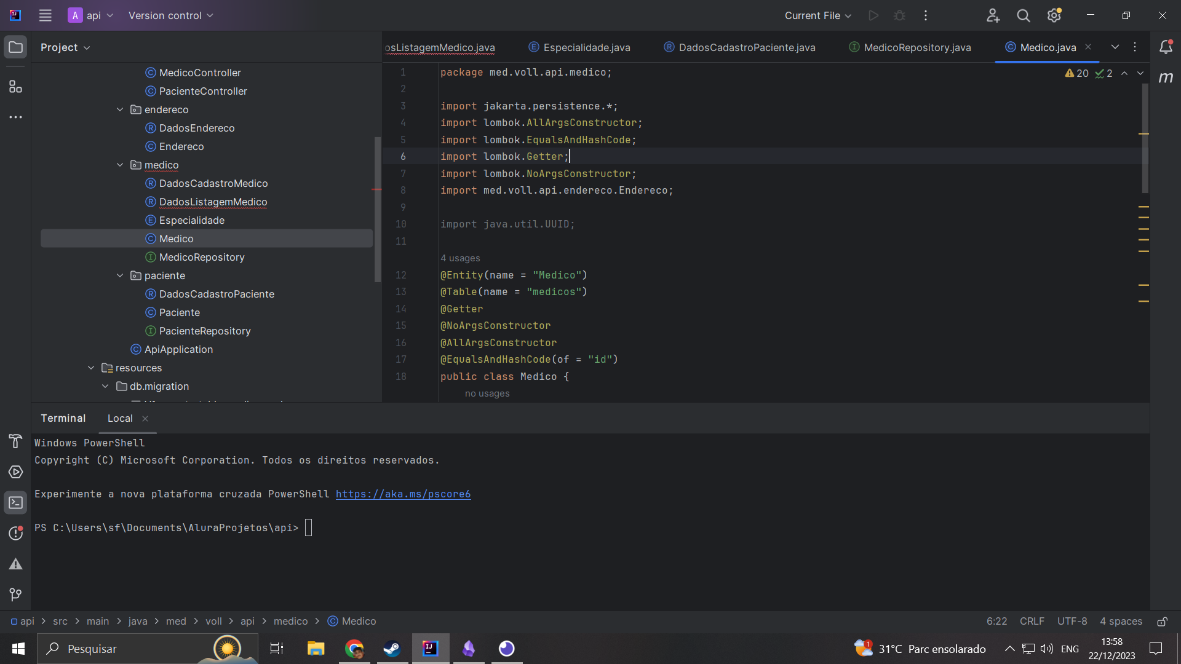The image size is (1181, 664).
Task: Switch to DadosListagemMedico.java tab
Action: tap(440, 47)
